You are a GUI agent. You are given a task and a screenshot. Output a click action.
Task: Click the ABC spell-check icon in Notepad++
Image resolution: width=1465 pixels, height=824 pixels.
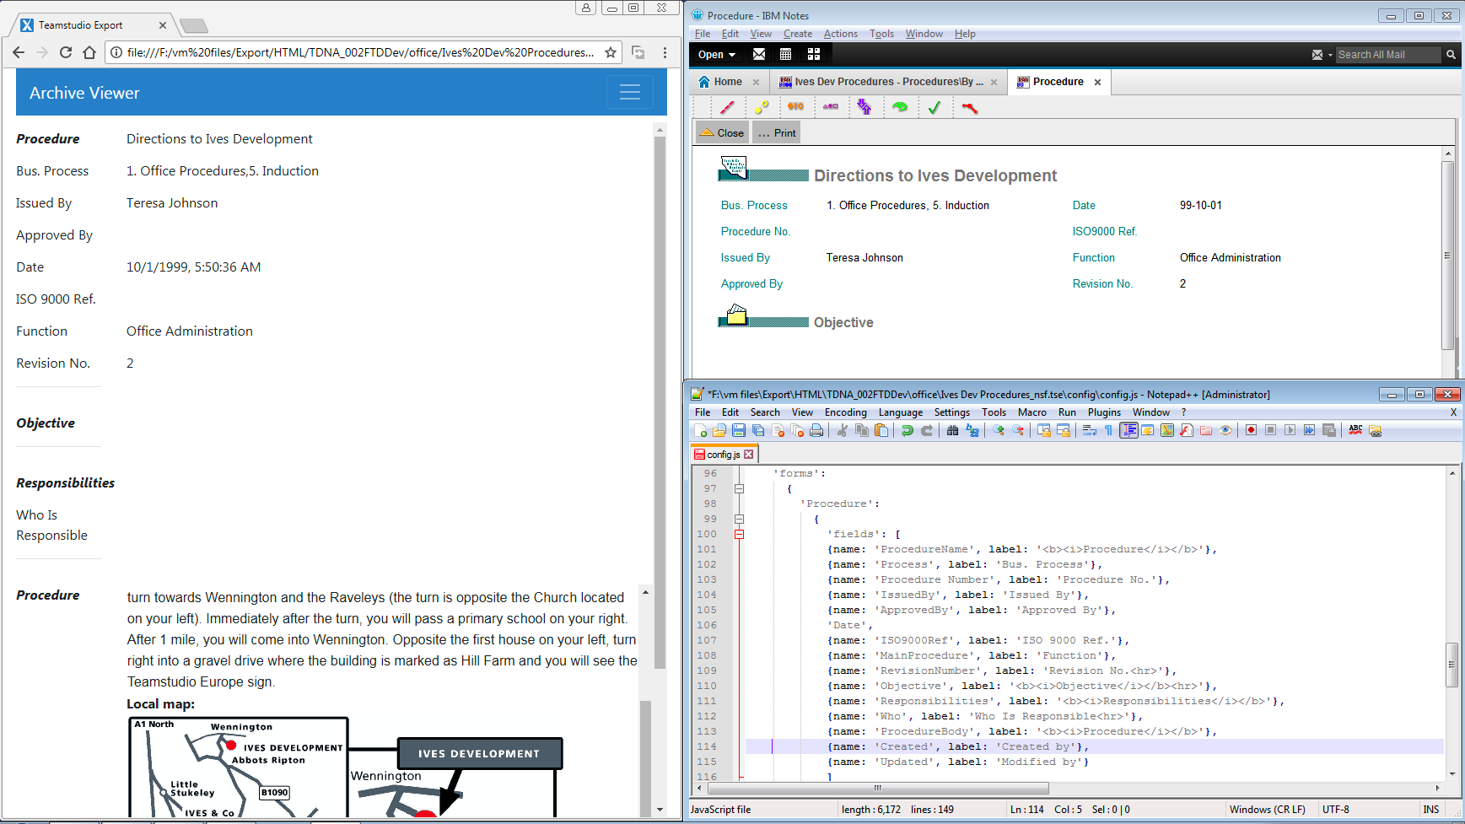coord(1355,430)
